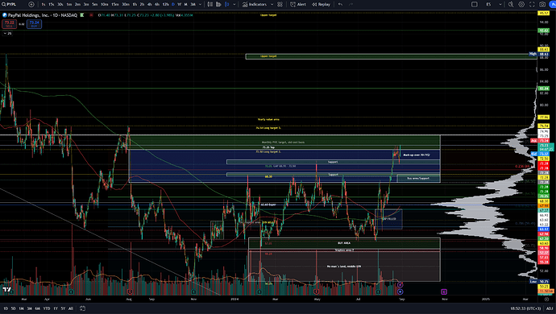Image resolution: width=556 pixels, height=314 pixels.
Task: Toggle ADJ adjusted data button
Action: click(x=550, y=308)
